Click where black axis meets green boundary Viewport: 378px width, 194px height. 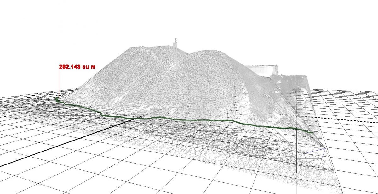coord(136,119)
